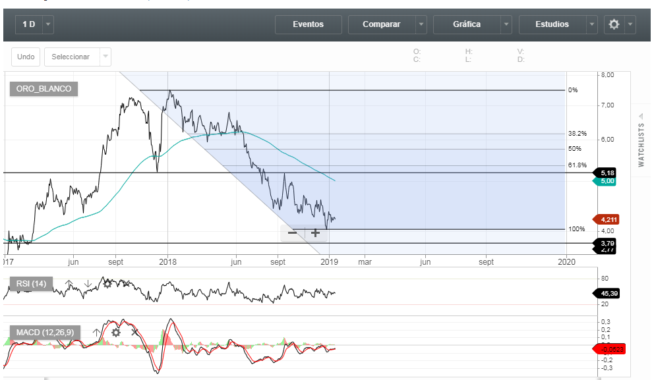Open the Eventos menu
The width and height of the screenshot is (652, 380).
tap(308, 24)
